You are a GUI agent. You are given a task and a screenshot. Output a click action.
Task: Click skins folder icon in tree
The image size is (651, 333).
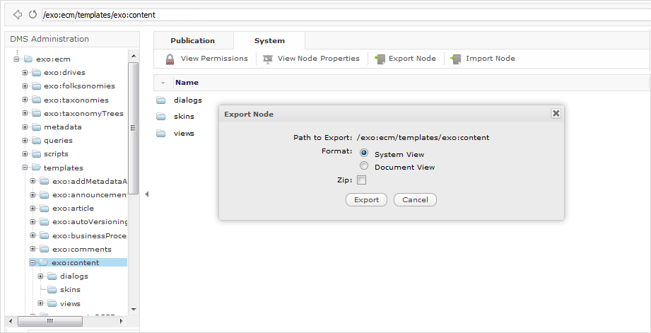click(52, 289)
